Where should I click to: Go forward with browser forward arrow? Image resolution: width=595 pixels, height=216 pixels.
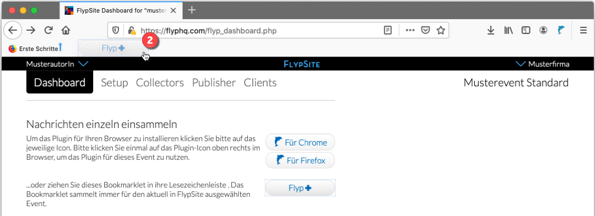(x=31, y=31)
